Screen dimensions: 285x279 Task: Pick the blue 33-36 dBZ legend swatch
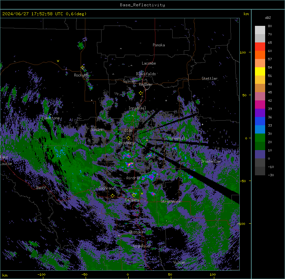[260, 121]
